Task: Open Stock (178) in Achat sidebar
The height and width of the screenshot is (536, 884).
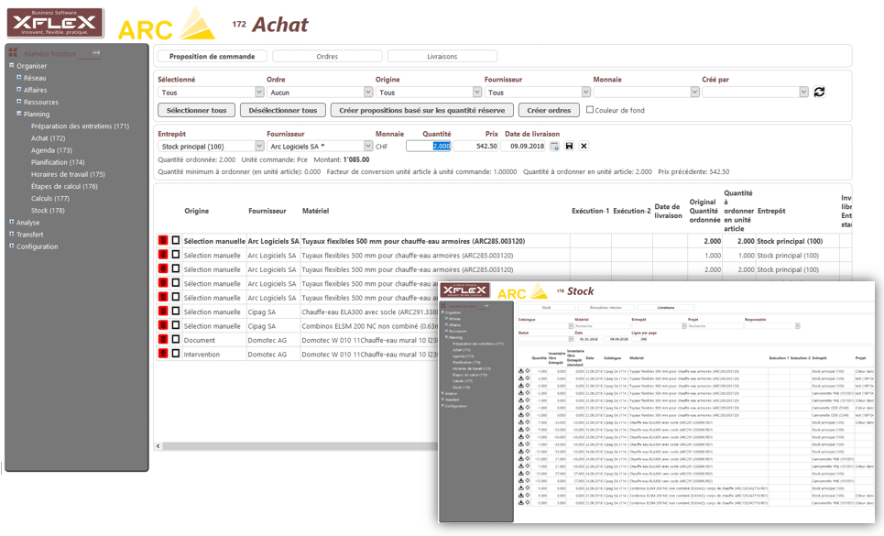Action: (48, 210)
